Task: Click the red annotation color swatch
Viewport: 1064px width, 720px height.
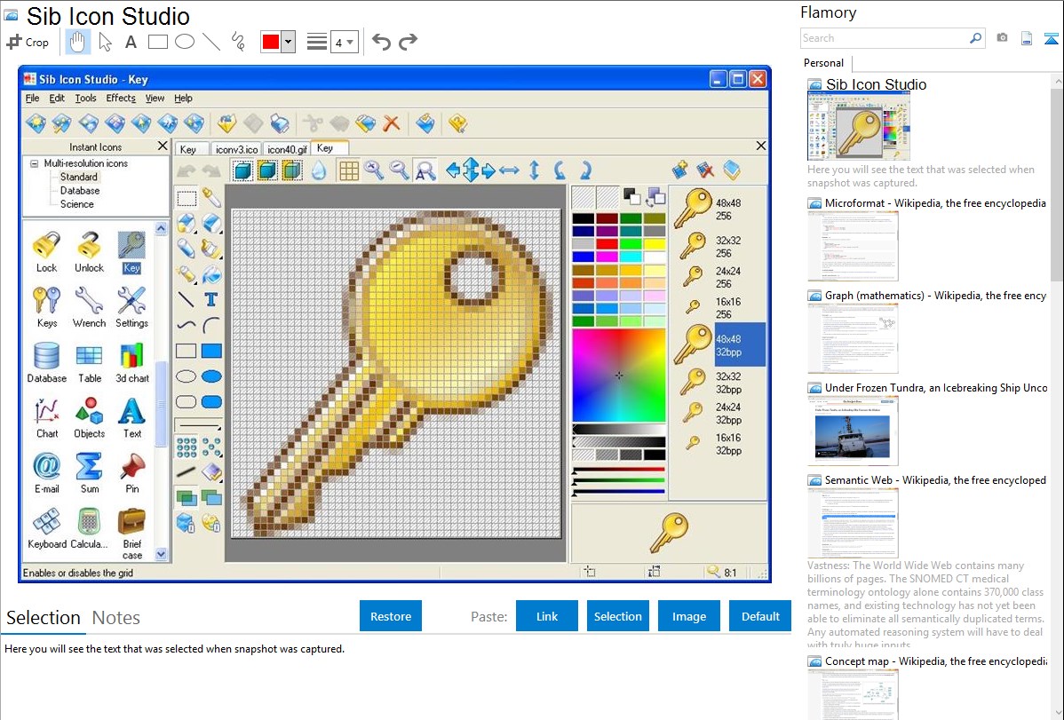Action: [x=270, y=42]
